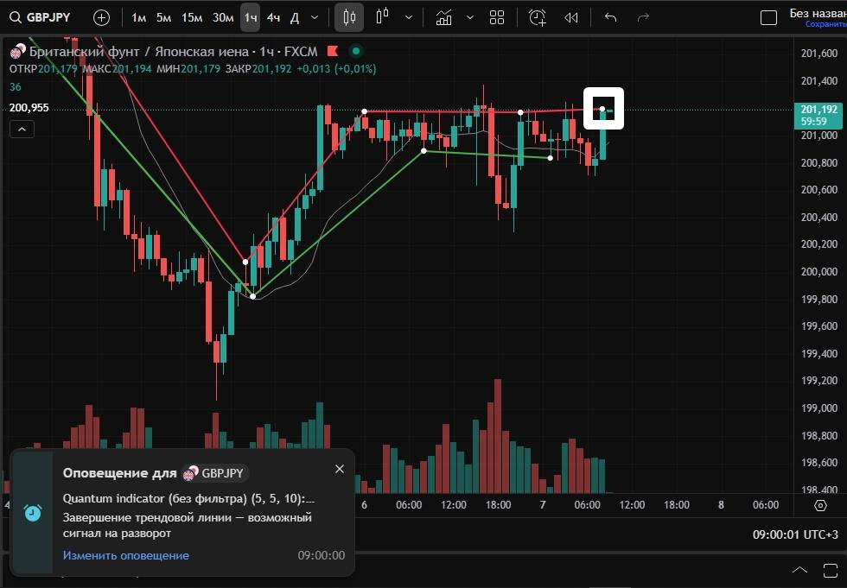Expand the indicators favorites dropdown arrow
The height and width of the screenshot is (588, 847).
click(470, 17)
